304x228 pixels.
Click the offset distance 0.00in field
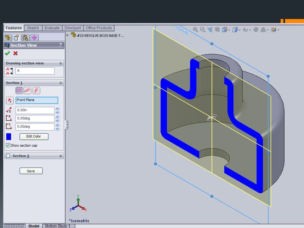pos(35,110)
